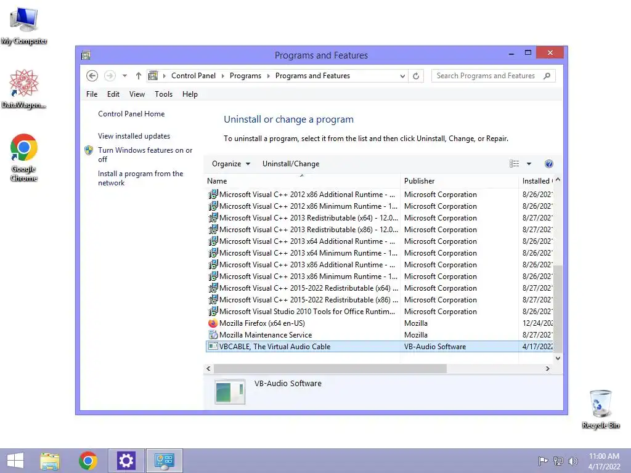
Task: Open the Windows Start button
Action: click(15, 461)
